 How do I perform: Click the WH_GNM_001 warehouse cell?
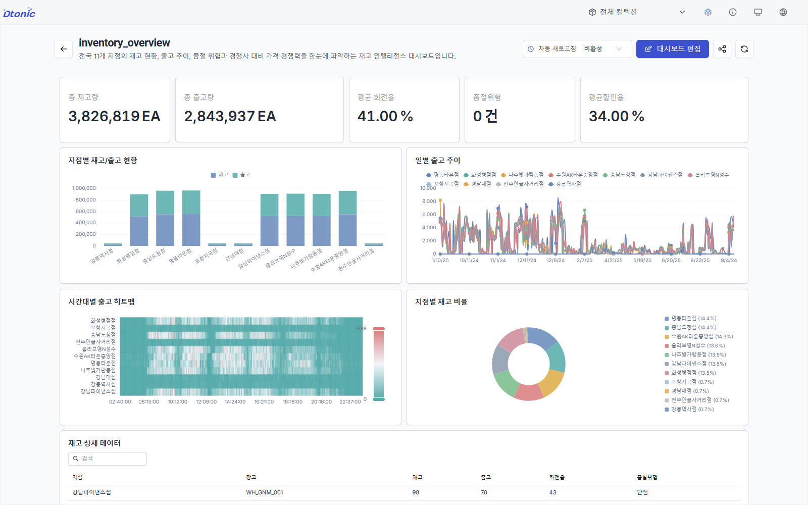point(265,492)
